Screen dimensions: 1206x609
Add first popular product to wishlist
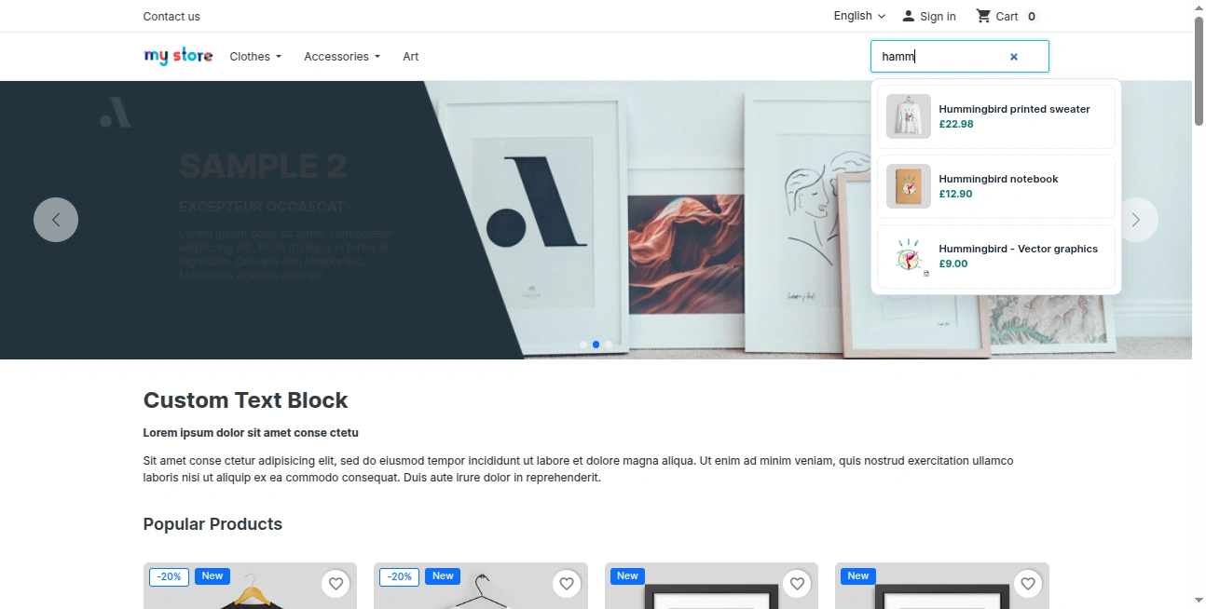pos(336,584)
